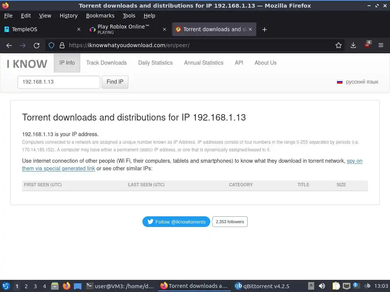Open the Bookmarks menu

click(x=100, y=16)
